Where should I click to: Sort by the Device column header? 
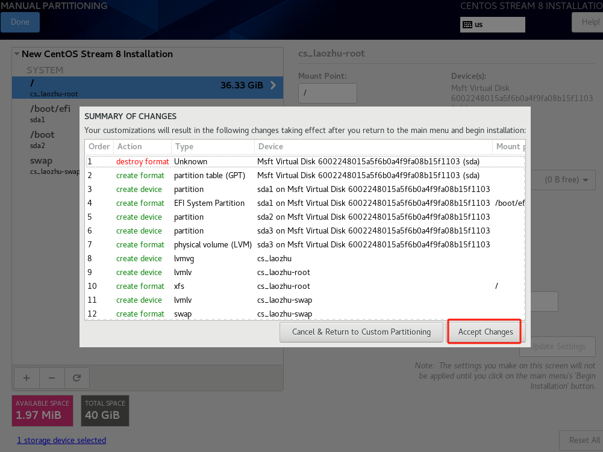(373, 146)
